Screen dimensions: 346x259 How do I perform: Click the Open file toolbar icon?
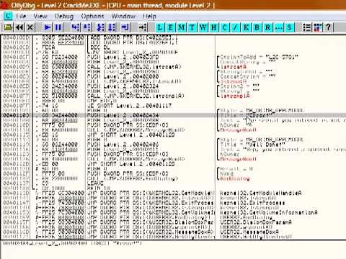pyautogui.click(x=9, y=27)
